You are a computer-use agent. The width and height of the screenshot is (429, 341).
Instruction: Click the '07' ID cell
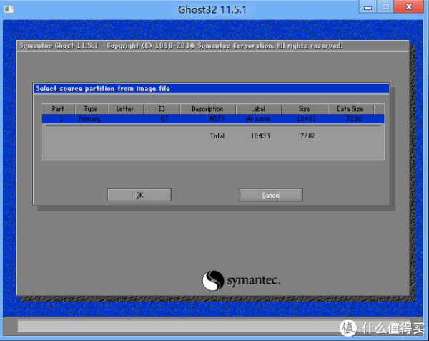click(164, 119)
